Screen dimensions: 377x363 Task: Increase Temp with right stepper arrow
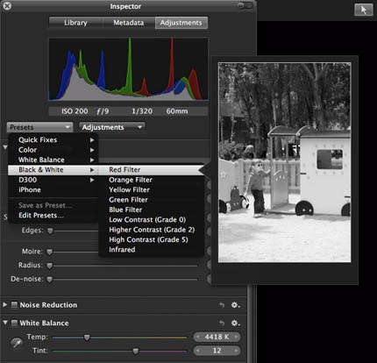236,337
